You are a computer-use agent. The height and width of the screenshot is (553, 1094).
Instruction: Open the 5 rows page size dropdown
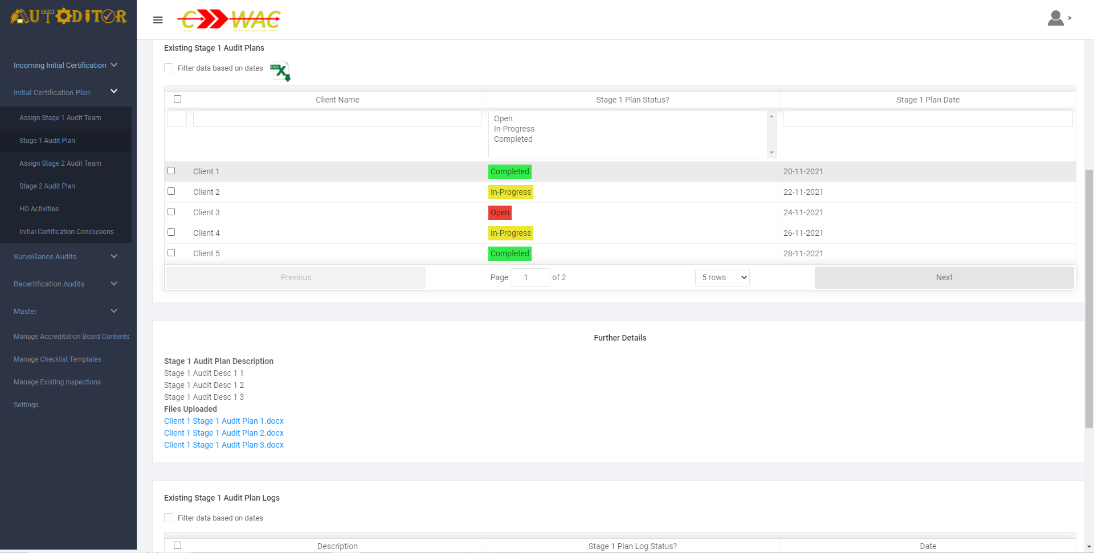coord(722,277)
